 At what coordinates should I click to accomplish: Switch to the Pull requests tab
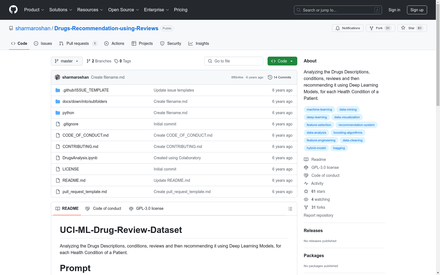[x=78, y=43]
